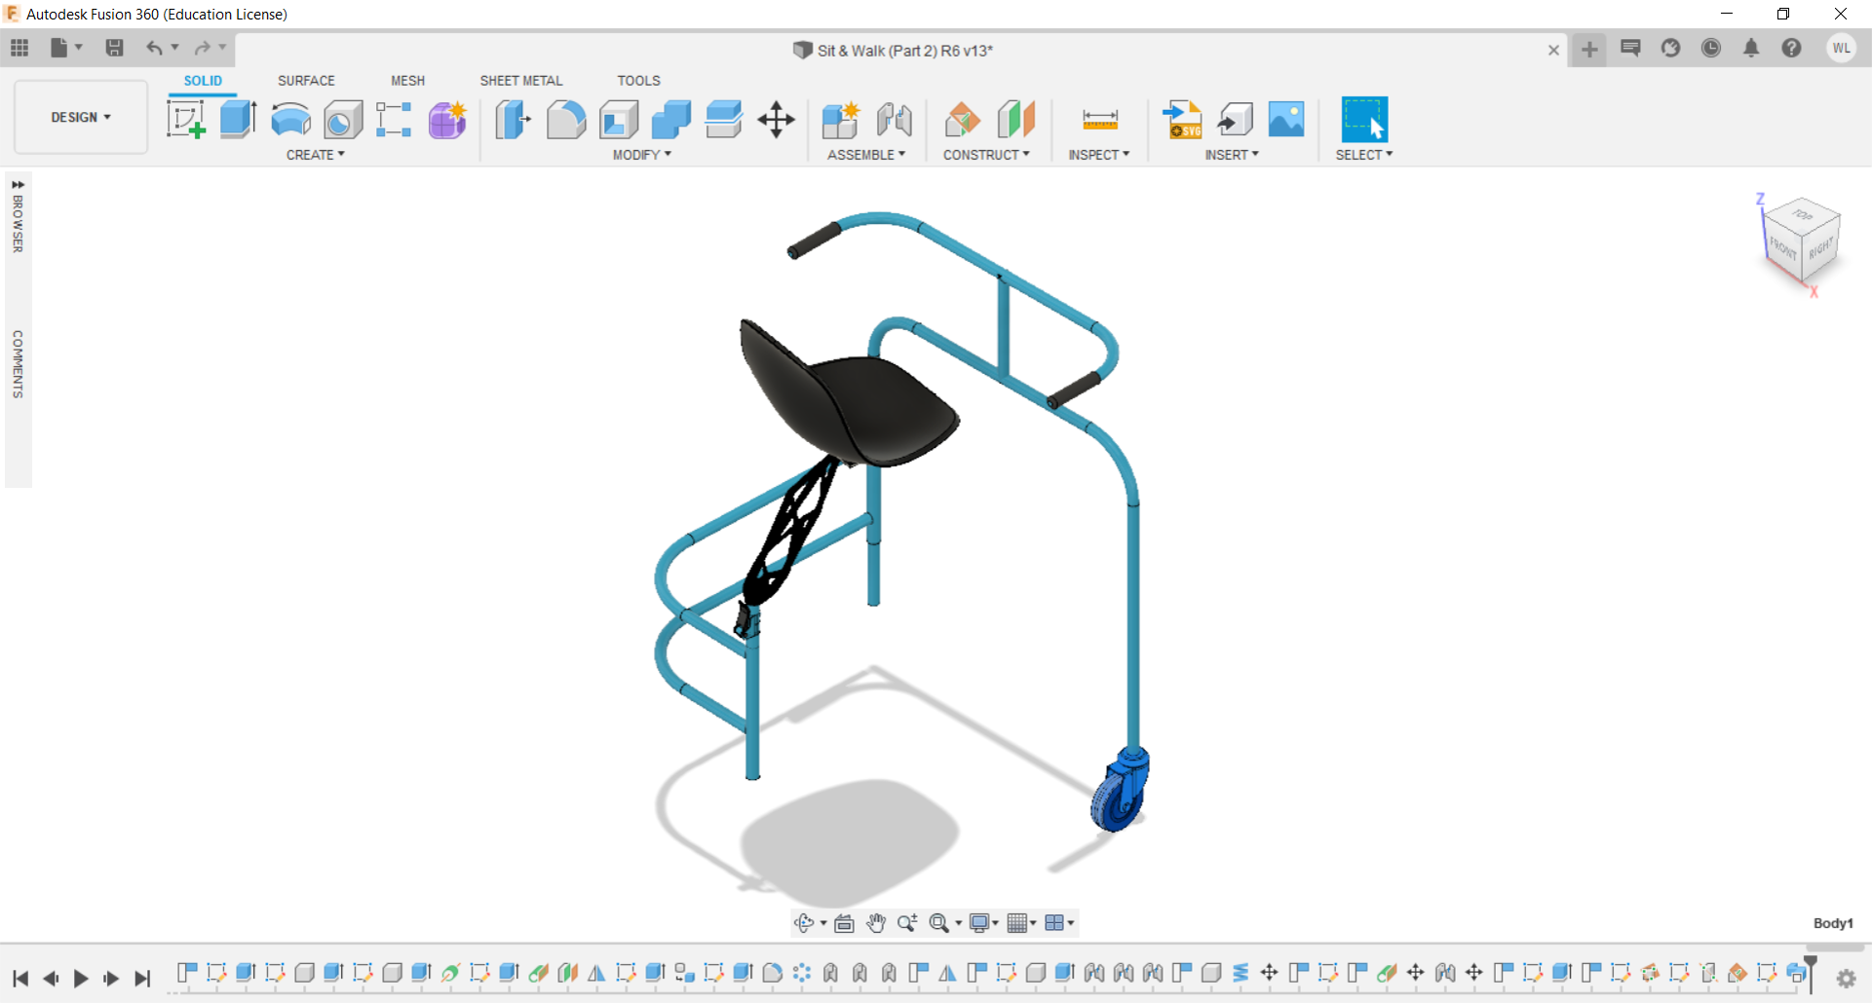This screenshot has height=1003, width=1872.
Task: Switch to the Sheet Metal tab
Action: [521, 80]
